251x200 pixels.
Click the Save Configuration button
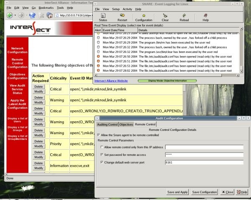(x=205, y=192)
